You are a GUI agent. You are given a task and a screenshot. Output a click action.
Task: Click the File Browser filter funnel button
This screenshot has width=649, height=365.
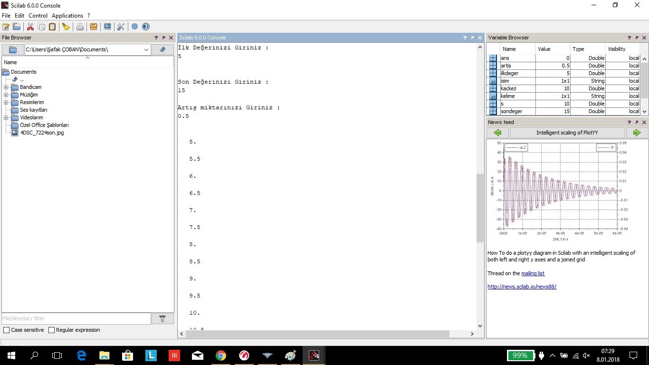(x=162, y=318)
